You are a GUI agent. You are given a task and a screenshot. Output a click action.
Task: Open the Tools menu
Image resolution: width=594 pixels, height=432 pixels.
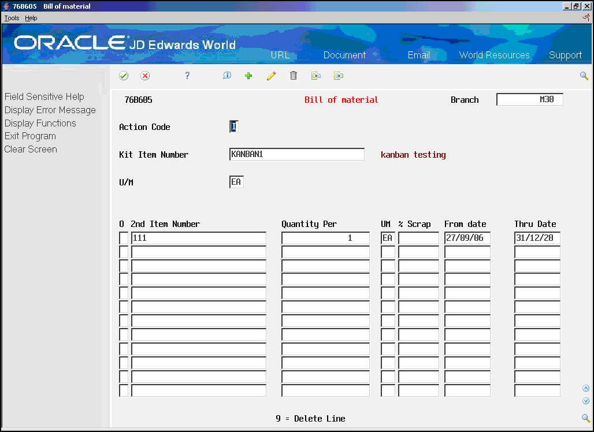point(12,18)
